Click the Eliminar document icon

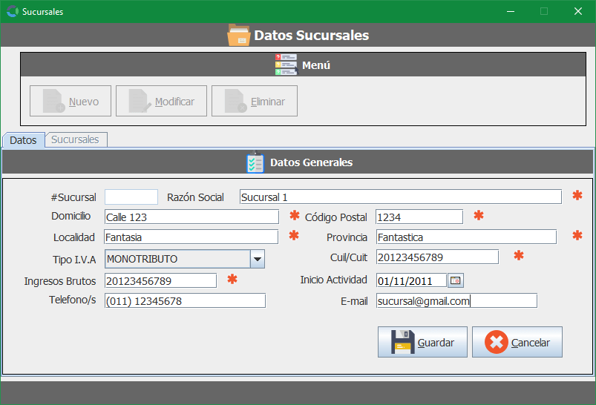[x=235, y=101]
